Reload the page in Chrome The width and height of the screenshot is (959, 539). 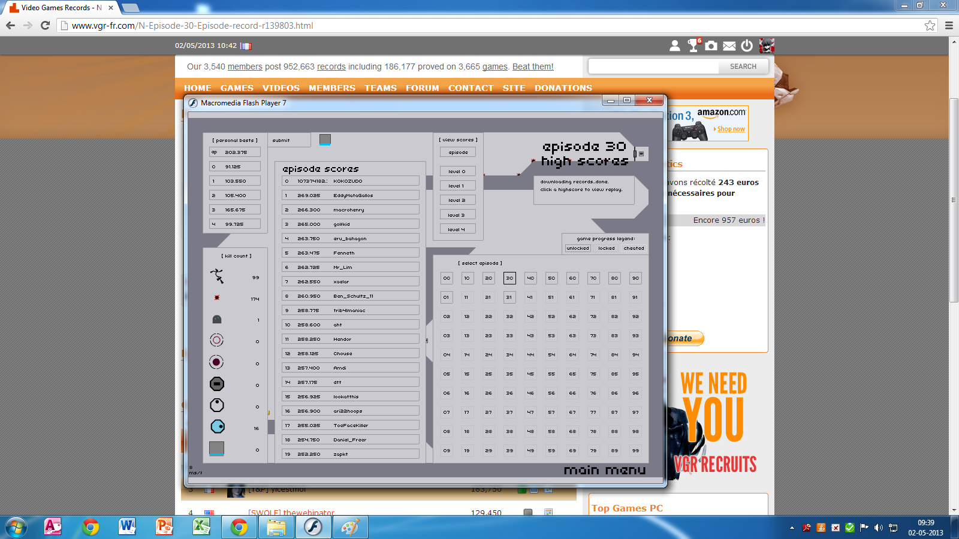45,25
